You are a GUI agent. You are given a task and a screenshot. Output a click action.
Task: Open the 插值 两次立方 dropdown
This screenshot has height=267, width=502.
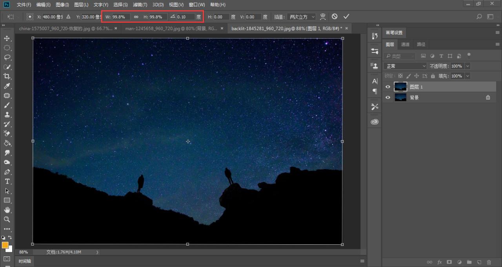pyautogui.click(x=301, y=17)
